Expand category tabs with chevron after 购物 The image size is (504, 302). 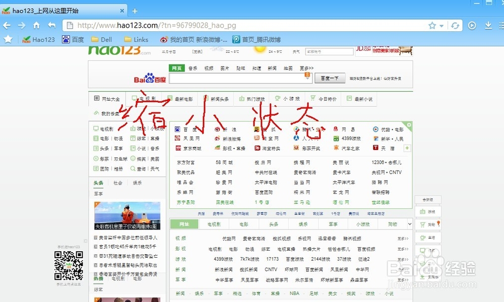[x=410, y=224]
